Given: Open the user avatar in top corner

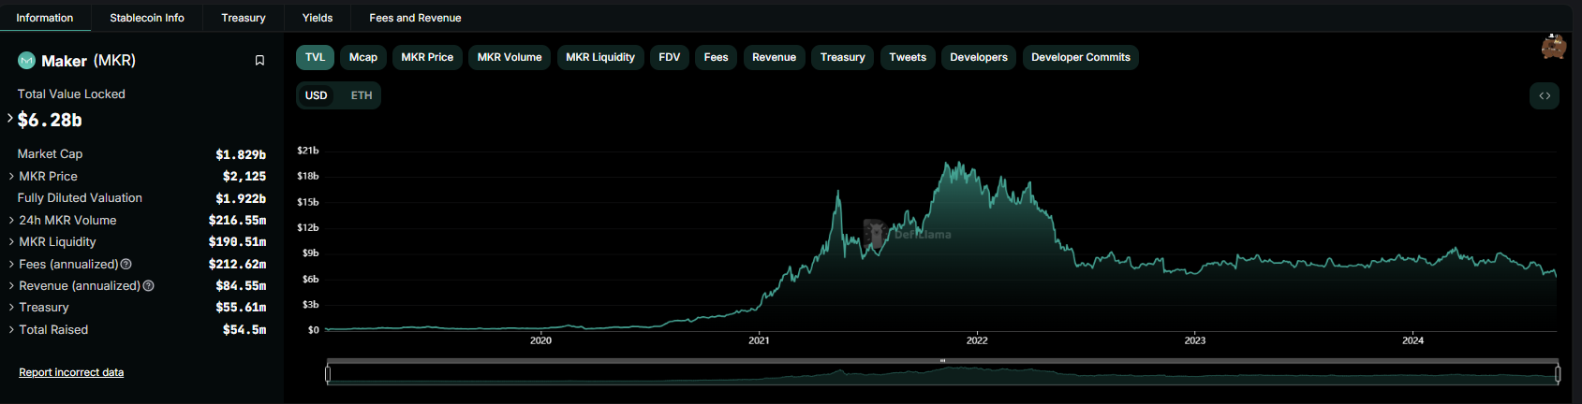Looking at the screenshot, I should pos(1553,47).
